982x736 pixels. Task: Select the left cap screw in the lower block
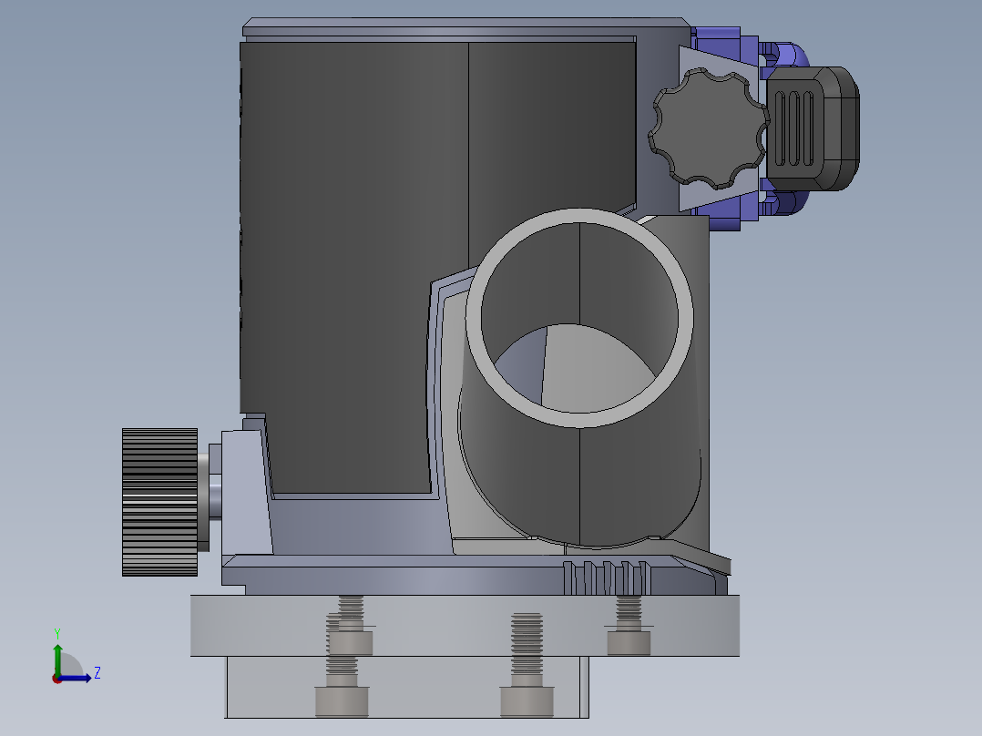click(342, 701)
